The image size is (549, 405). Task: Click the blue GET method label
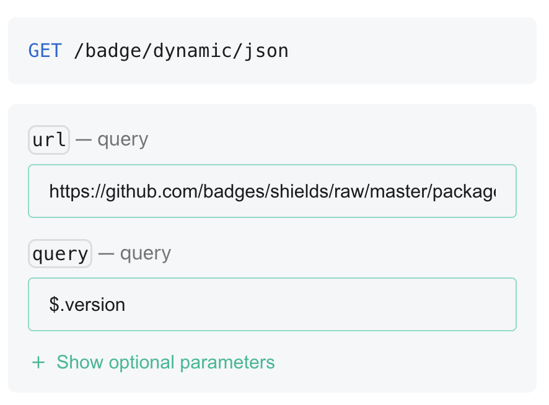(45, 51)
